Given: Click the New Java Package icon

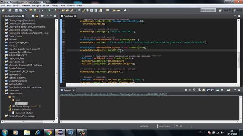Looking at the screenshot, I should [x=30, y=10].
